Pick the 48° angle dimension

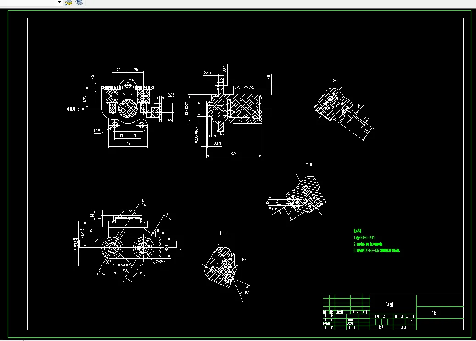(246, 293)
